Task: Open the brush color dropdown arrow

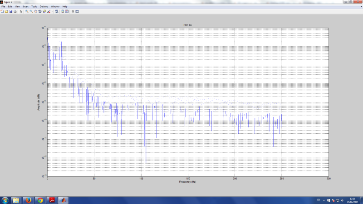Action: tap(52, 11)
